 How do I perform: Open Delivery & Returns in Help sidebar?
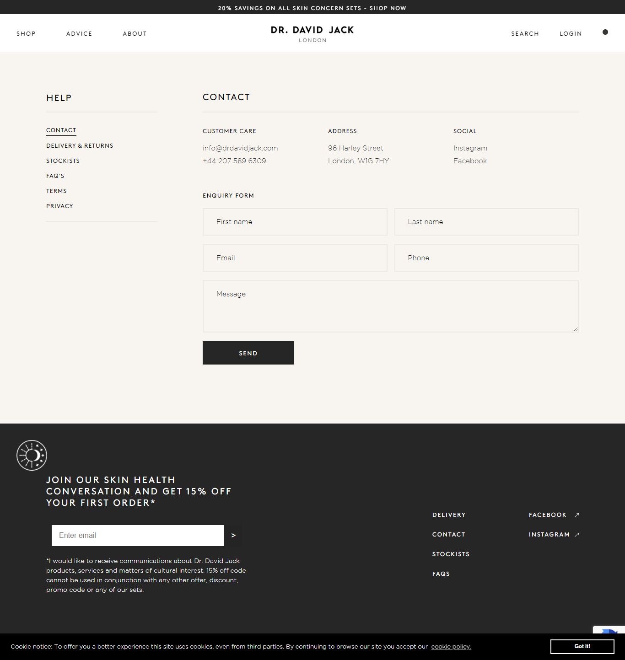click(80, 146)
